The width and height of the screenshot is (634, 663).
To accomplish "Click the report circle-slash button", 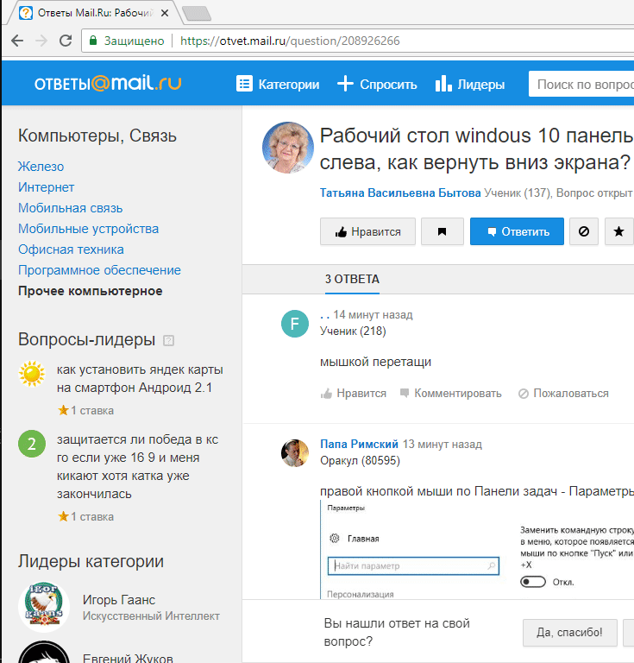I will click(x=584, y=231).
